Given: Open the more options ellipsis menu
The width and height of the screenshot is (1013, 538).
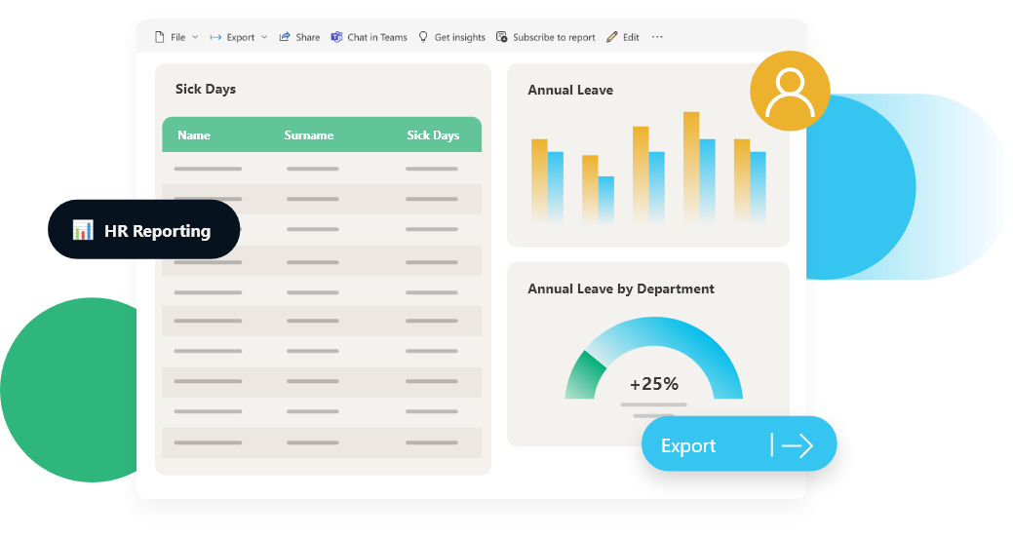Looking at the screenshot, I should (x=657, y=37).
